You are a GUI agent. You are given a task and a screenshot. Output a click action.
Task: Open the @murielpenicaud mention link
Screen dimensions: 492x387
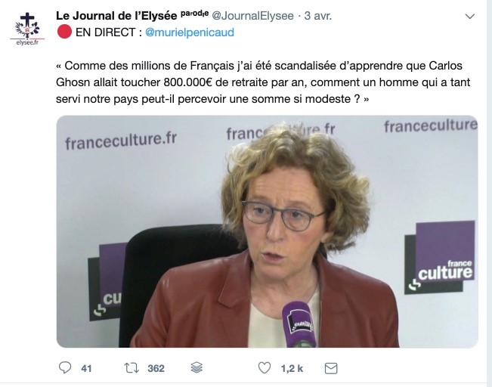click(190, 33)
